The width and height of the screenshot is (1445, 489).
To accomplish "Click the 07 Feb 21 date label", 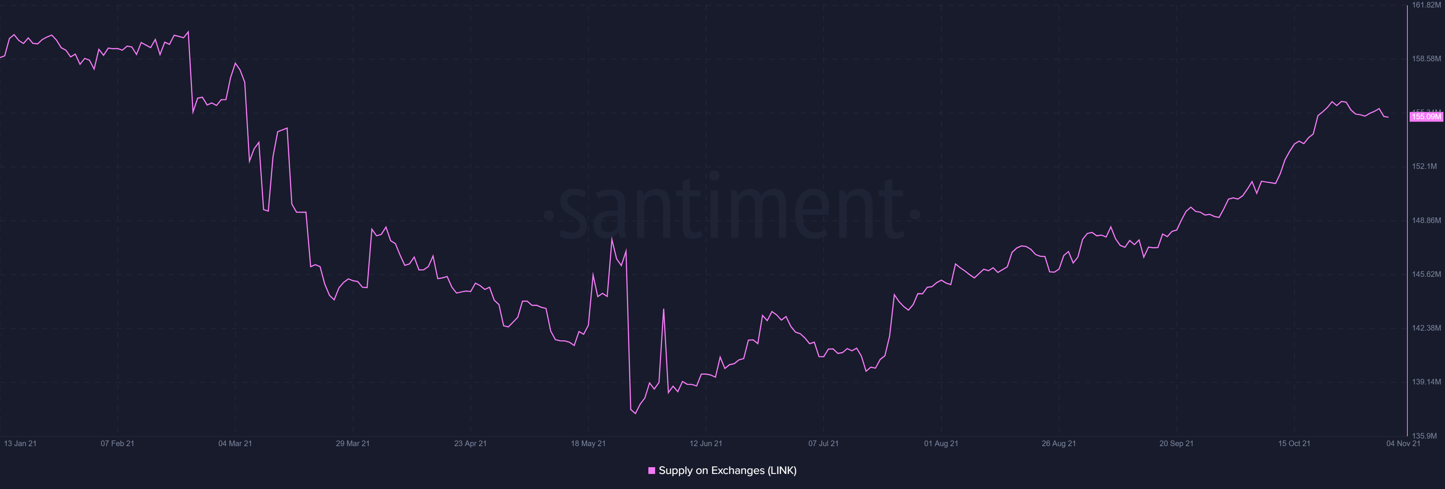I will [117, 443].
